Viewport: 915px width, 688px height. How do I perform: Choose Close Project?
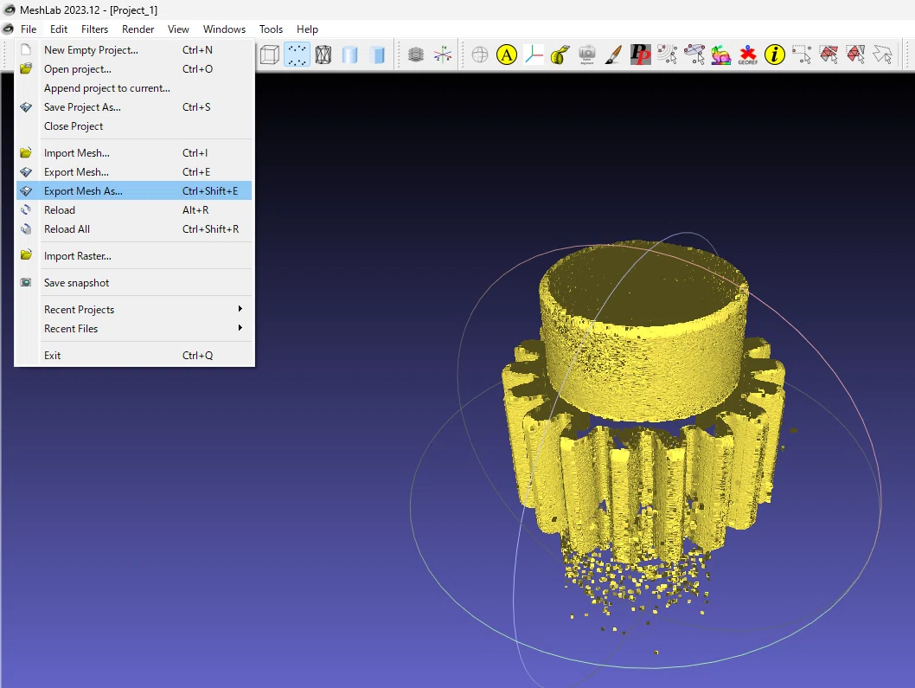click(134, 126)
